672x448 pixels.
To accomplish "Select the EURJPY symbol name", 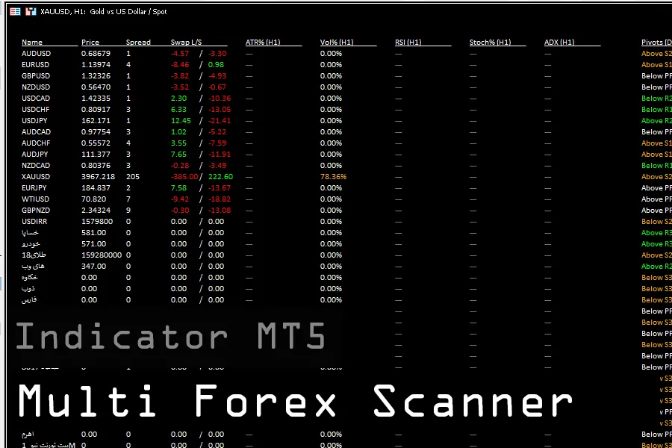I will coord(34,187).
